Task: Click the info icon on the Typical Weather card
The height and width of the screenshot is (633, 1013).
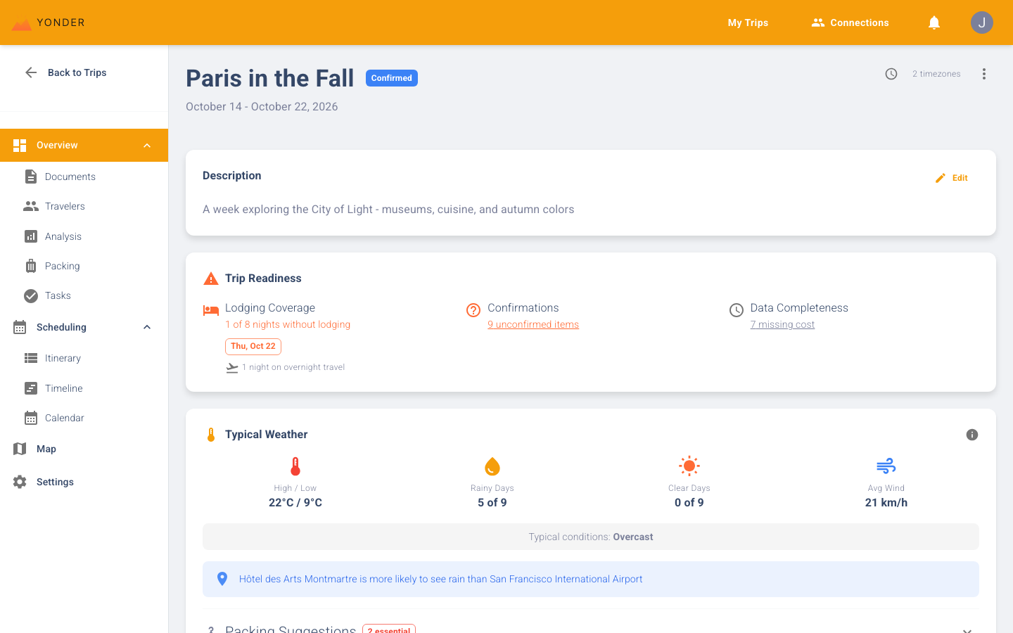Action: [972, 435]
